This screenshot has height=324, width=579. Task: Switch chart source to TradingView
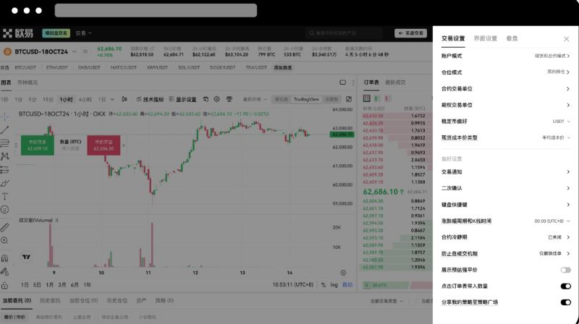pos(306,99)
